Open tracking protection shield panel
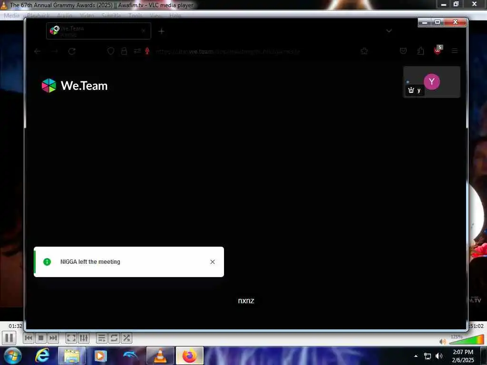 point(110,51)
